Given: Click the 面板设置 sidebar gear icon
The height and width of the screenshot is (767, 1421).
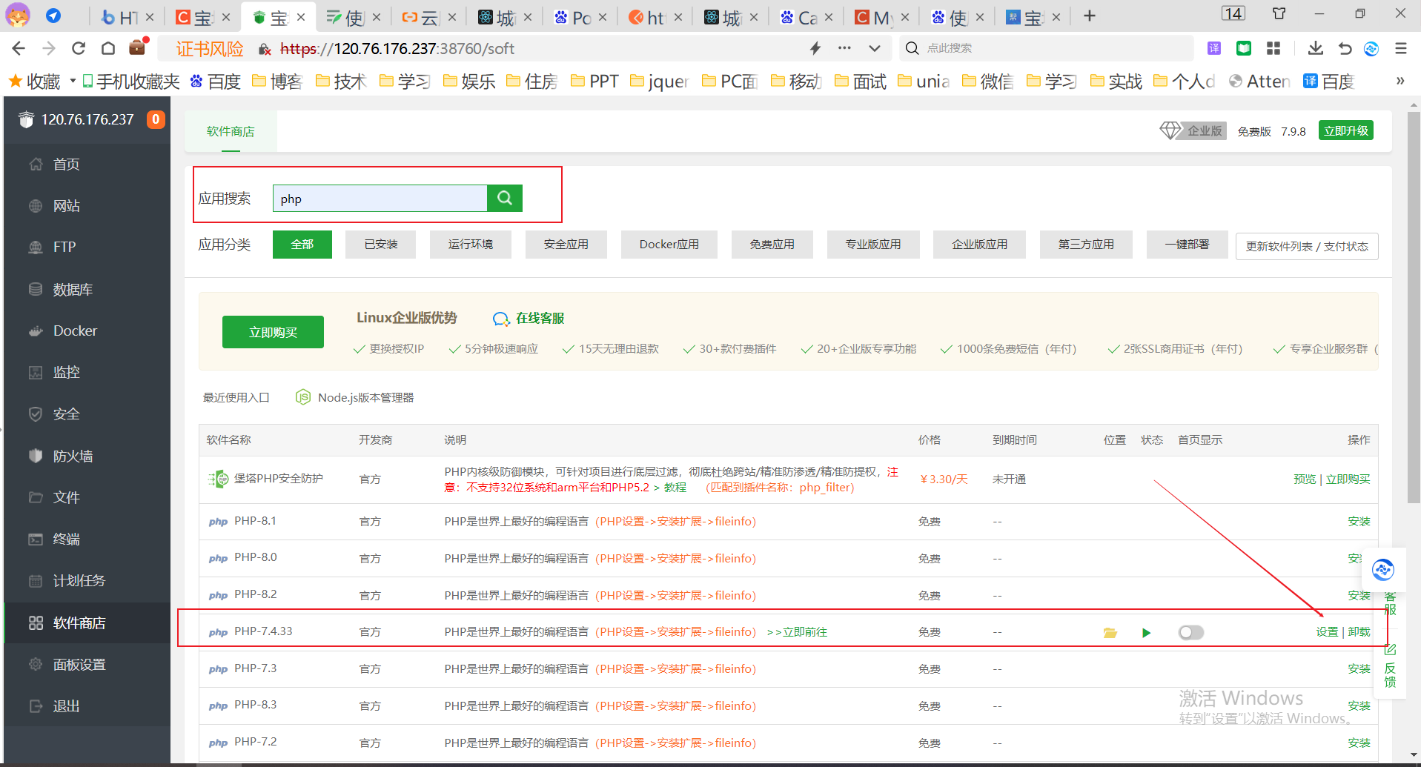Looking at the screenshot, I should (x=36, y=664).
